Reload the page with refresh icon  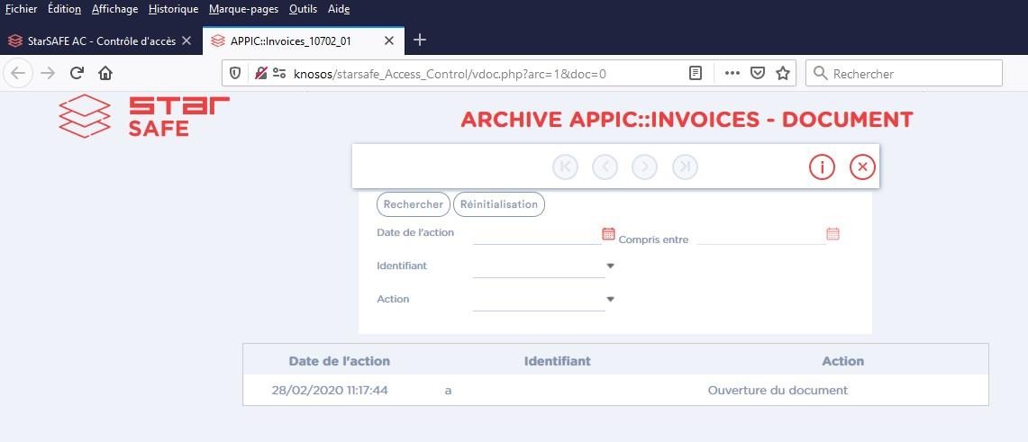coord(77,74)
